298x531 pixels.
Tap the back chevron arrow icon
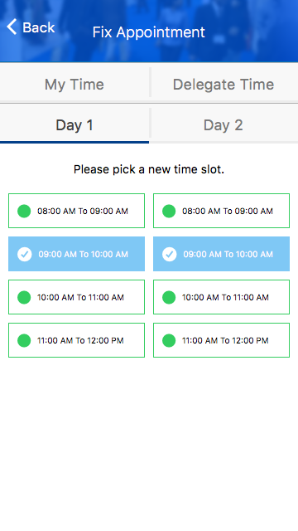[12, 27]
